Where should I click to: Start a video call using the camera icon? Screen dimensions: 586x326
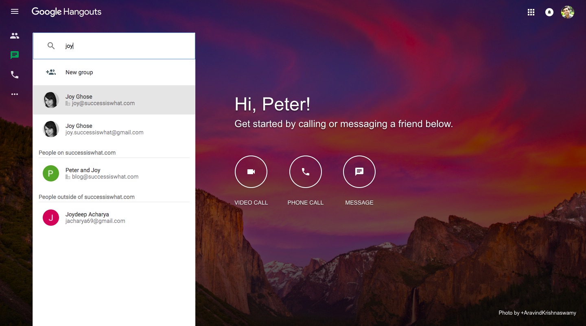click(x=251, y=172)
